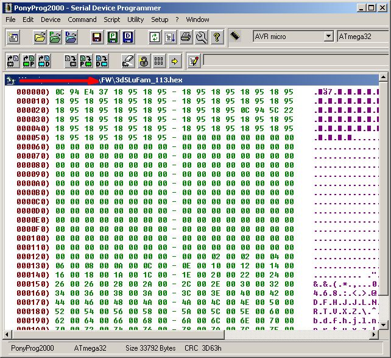Open program (P) file folder icon

[55, 37]
